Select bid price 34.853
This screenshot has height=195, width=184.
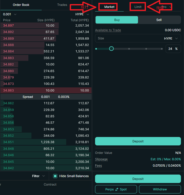point(8,129)
